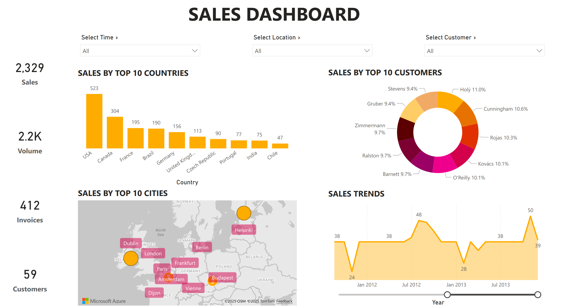Click the Sales by Top 10 Customers title
Screen dimensions: 563x308
(385, 73)
